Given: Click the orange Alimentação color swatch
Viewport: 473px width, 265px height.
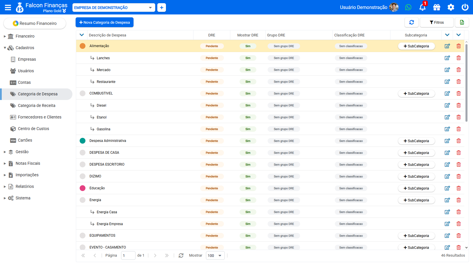Looking at the screenshot, I should tap(83, 46).
